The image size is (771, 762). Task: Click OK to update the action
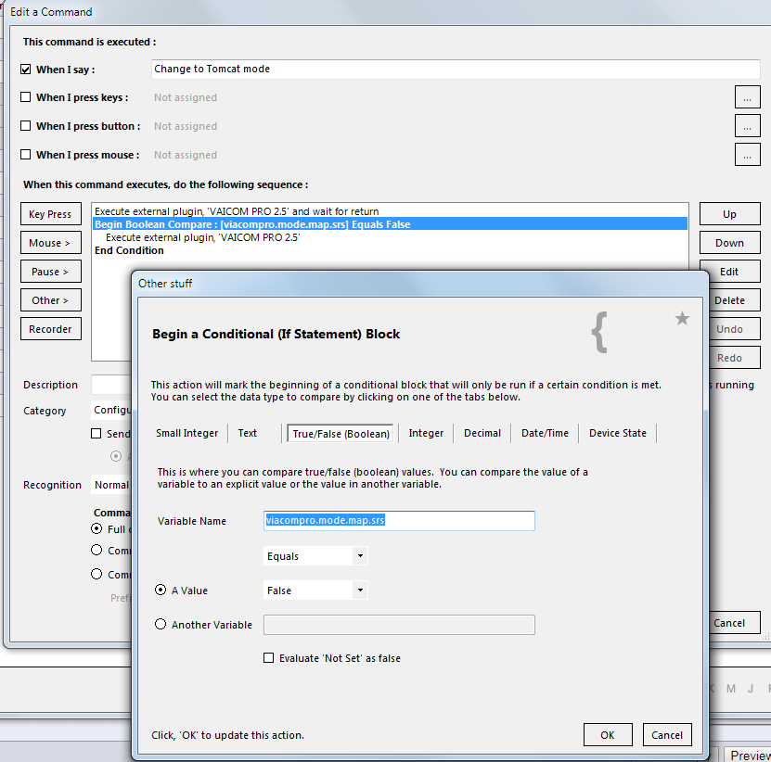[x=608, y=734]
